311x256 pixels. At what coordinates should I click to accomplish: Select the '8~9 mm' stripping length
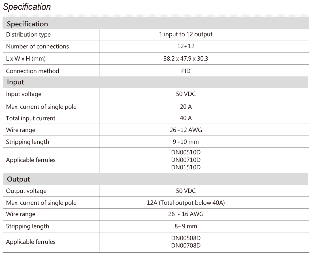186,226
